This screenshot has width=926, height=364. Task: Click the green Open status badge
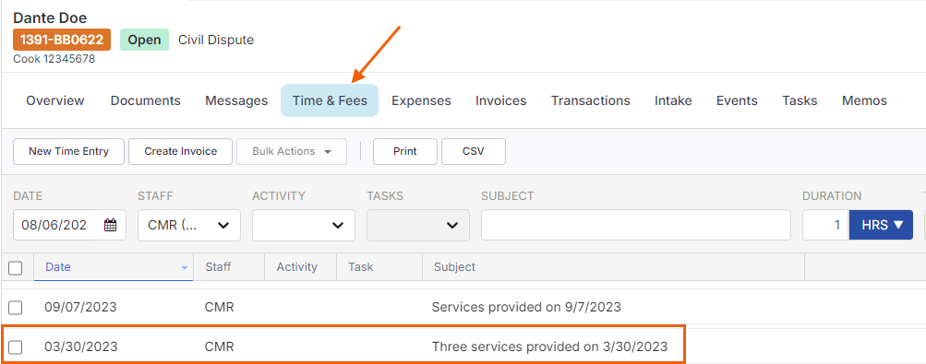pyautogui.click(x=145, y=40)
